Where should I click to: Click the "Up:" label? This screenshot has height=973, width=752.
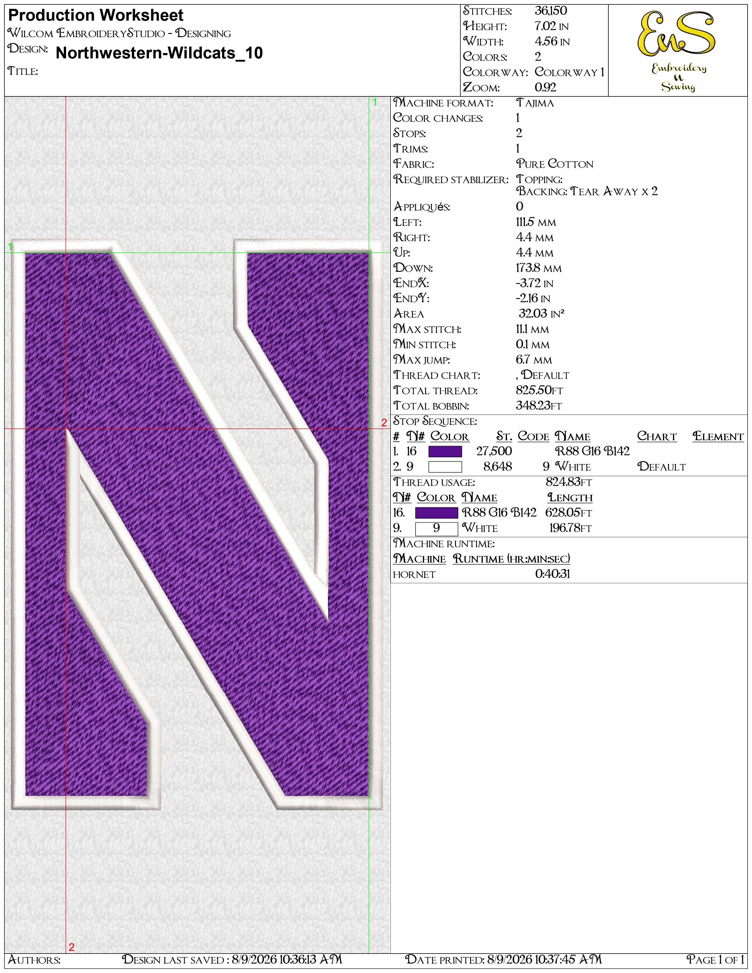click(x=401, y=253)
